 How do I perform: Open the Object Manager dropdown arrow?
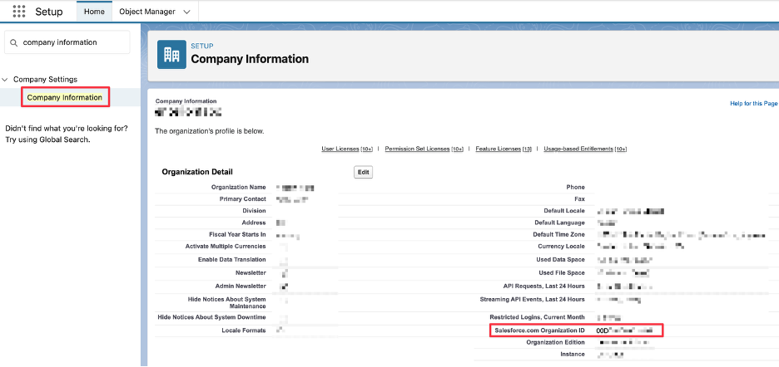186,12
